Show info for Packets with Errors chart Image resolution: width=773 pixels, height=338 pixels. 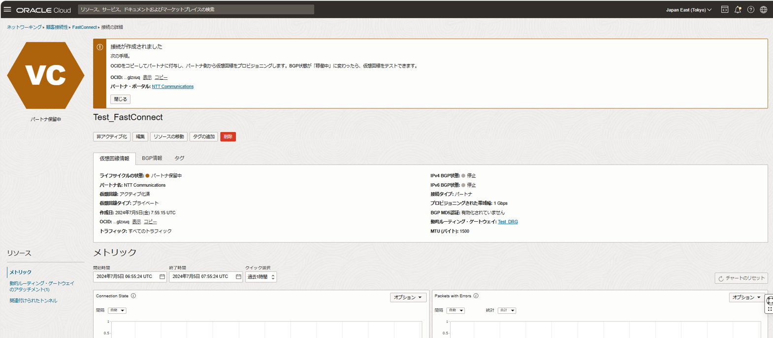click(476, 296)
